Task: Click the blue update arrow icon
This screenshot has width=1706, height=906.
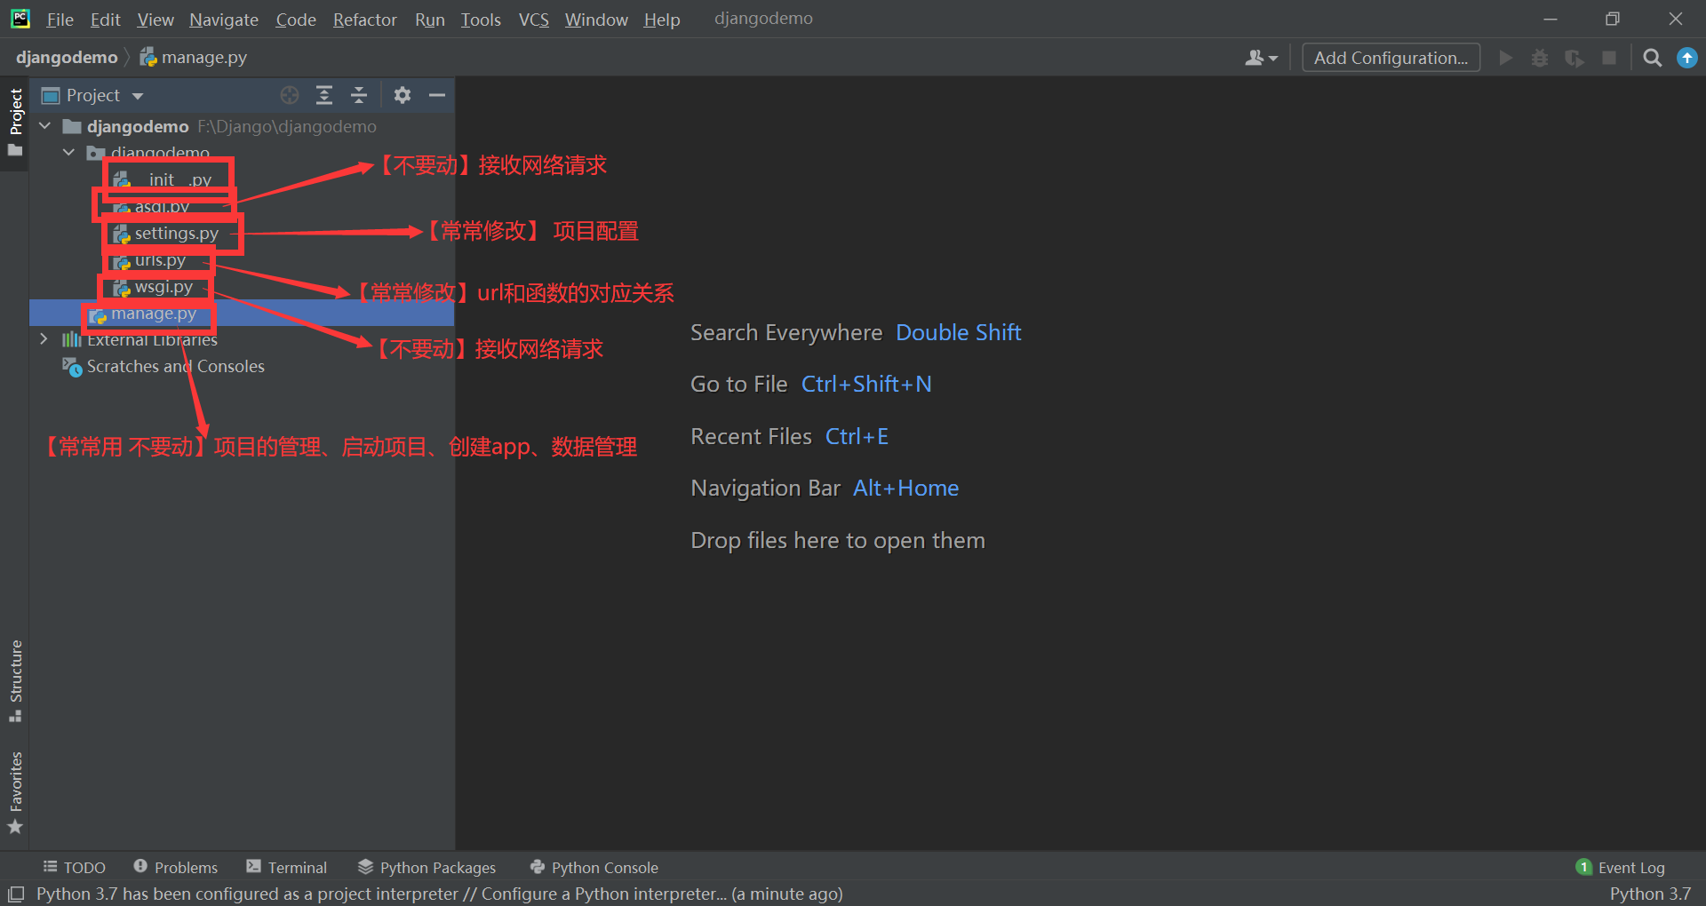Action: (1687, 58)
